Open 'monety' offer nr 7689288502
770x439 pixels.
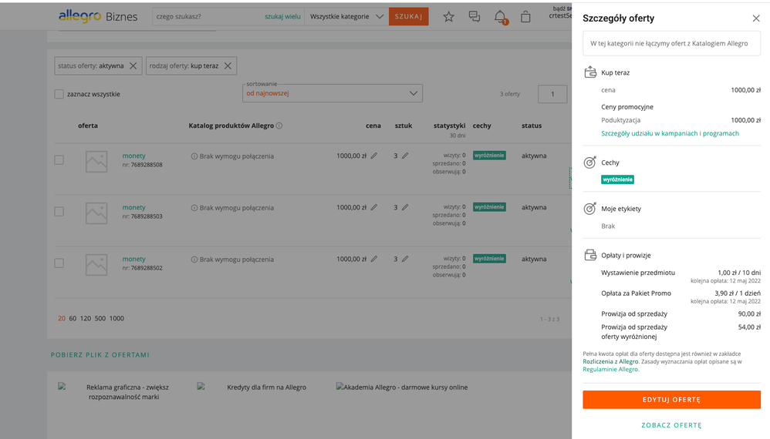click(133, 259)
